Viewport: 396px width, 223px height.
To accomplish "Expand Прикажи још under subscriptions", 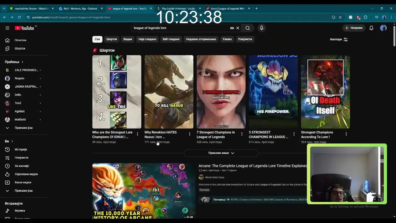I will pos(24,128).
